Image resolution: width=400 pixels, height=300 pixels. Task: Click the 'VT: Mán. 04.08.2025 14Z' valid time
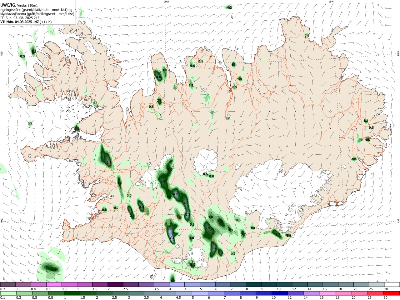[x=19, y=22]
